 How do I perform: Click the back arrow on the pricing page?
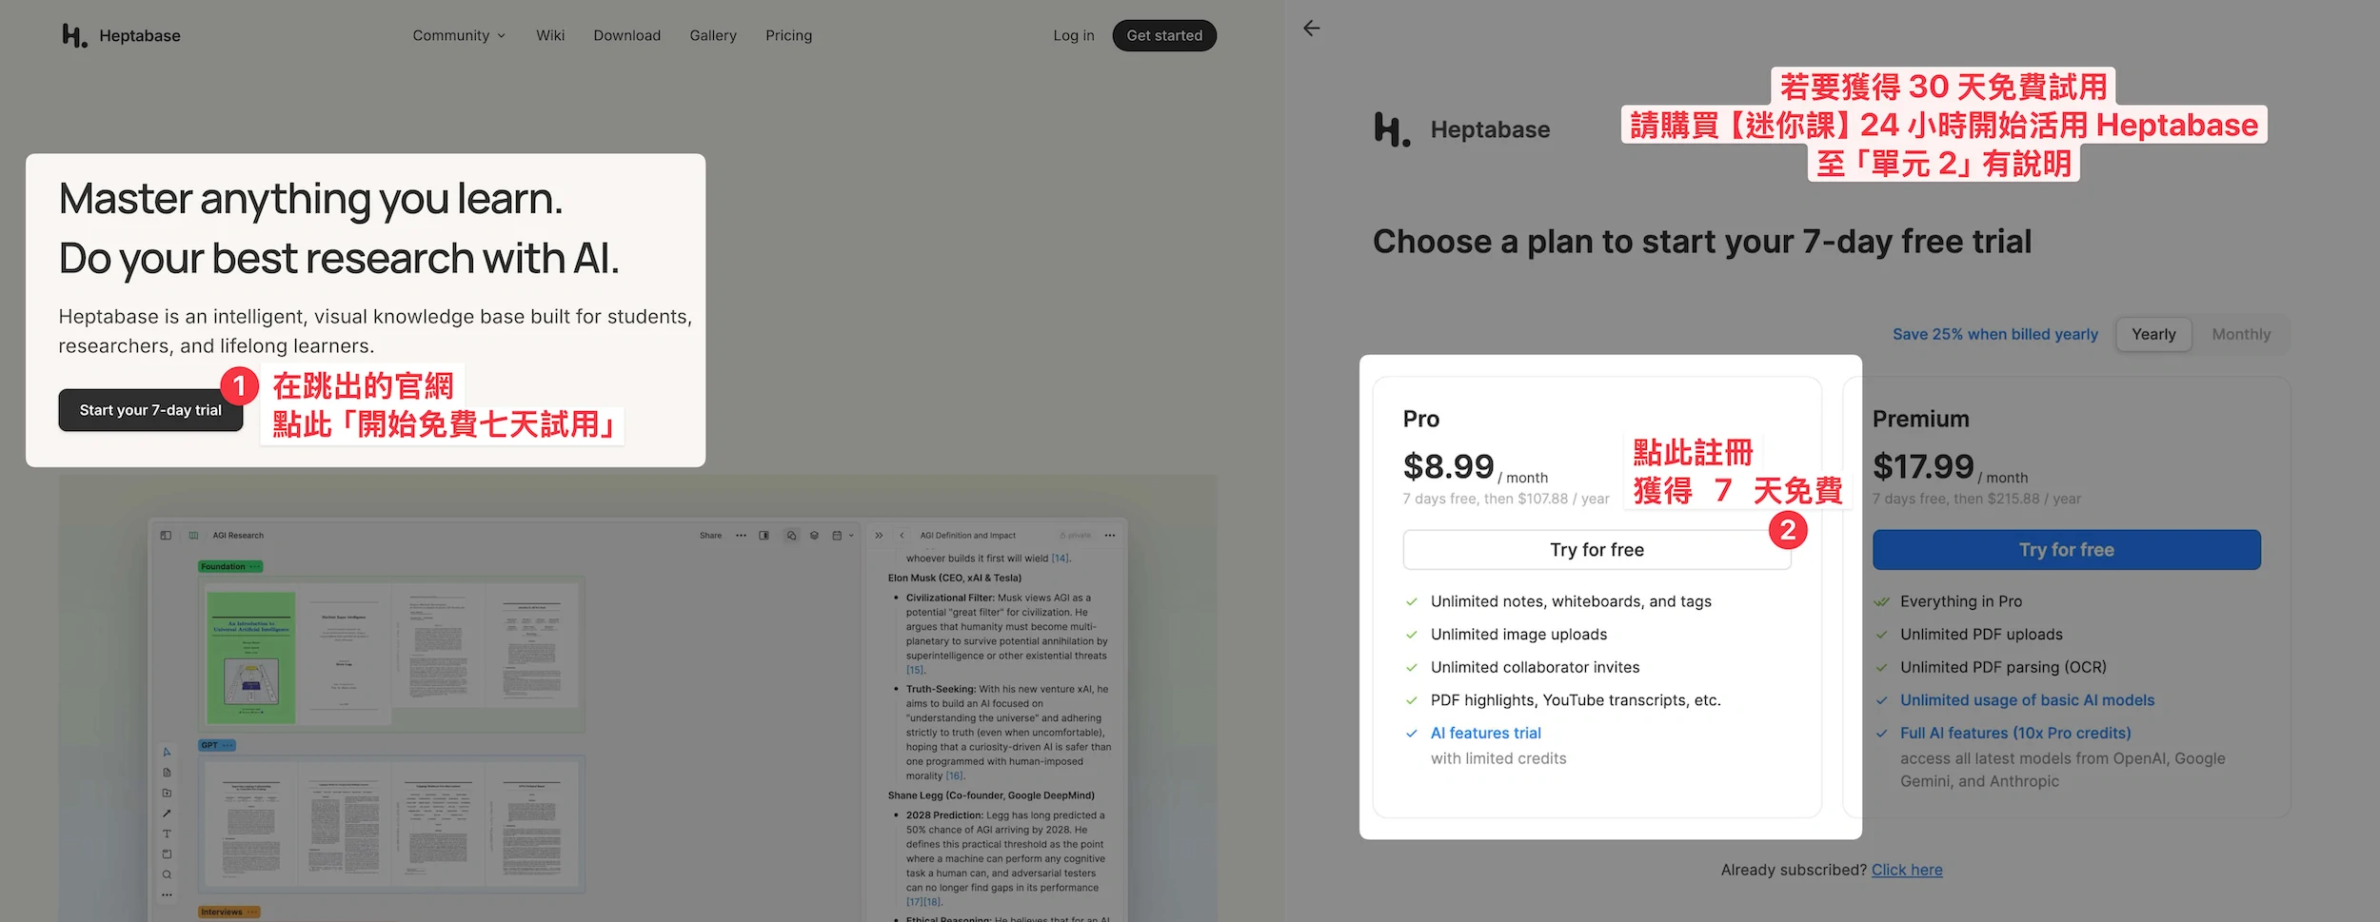click(x=1312, y=29)
